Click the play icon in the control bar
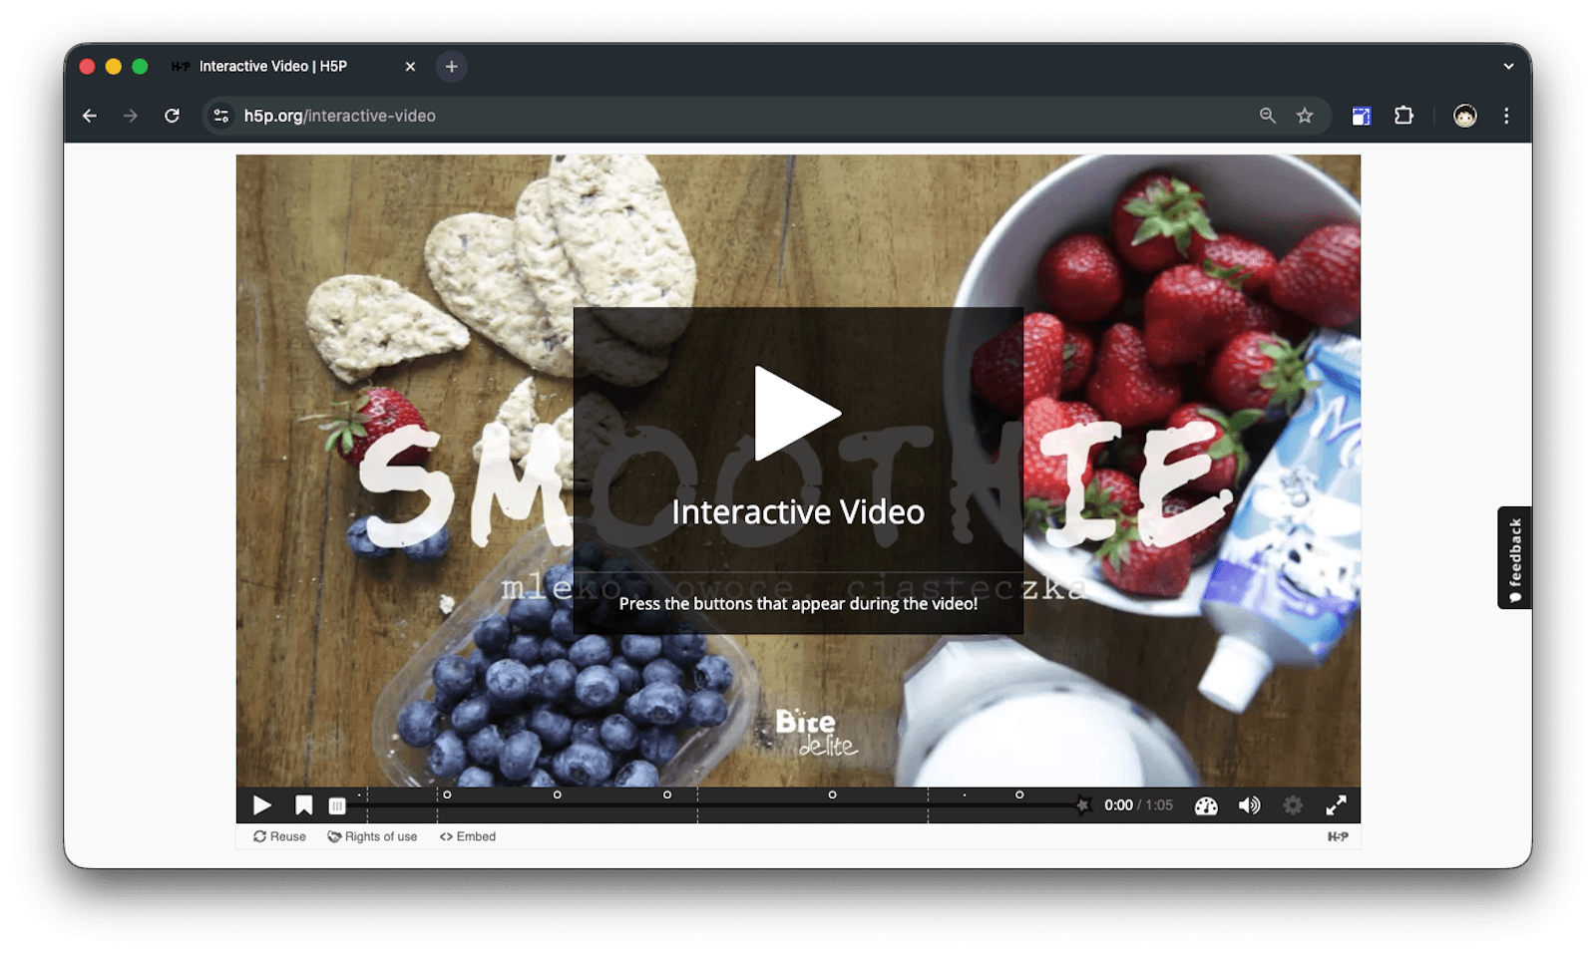The width and height of the screenshot is (1596, 953). pos(262,805)
